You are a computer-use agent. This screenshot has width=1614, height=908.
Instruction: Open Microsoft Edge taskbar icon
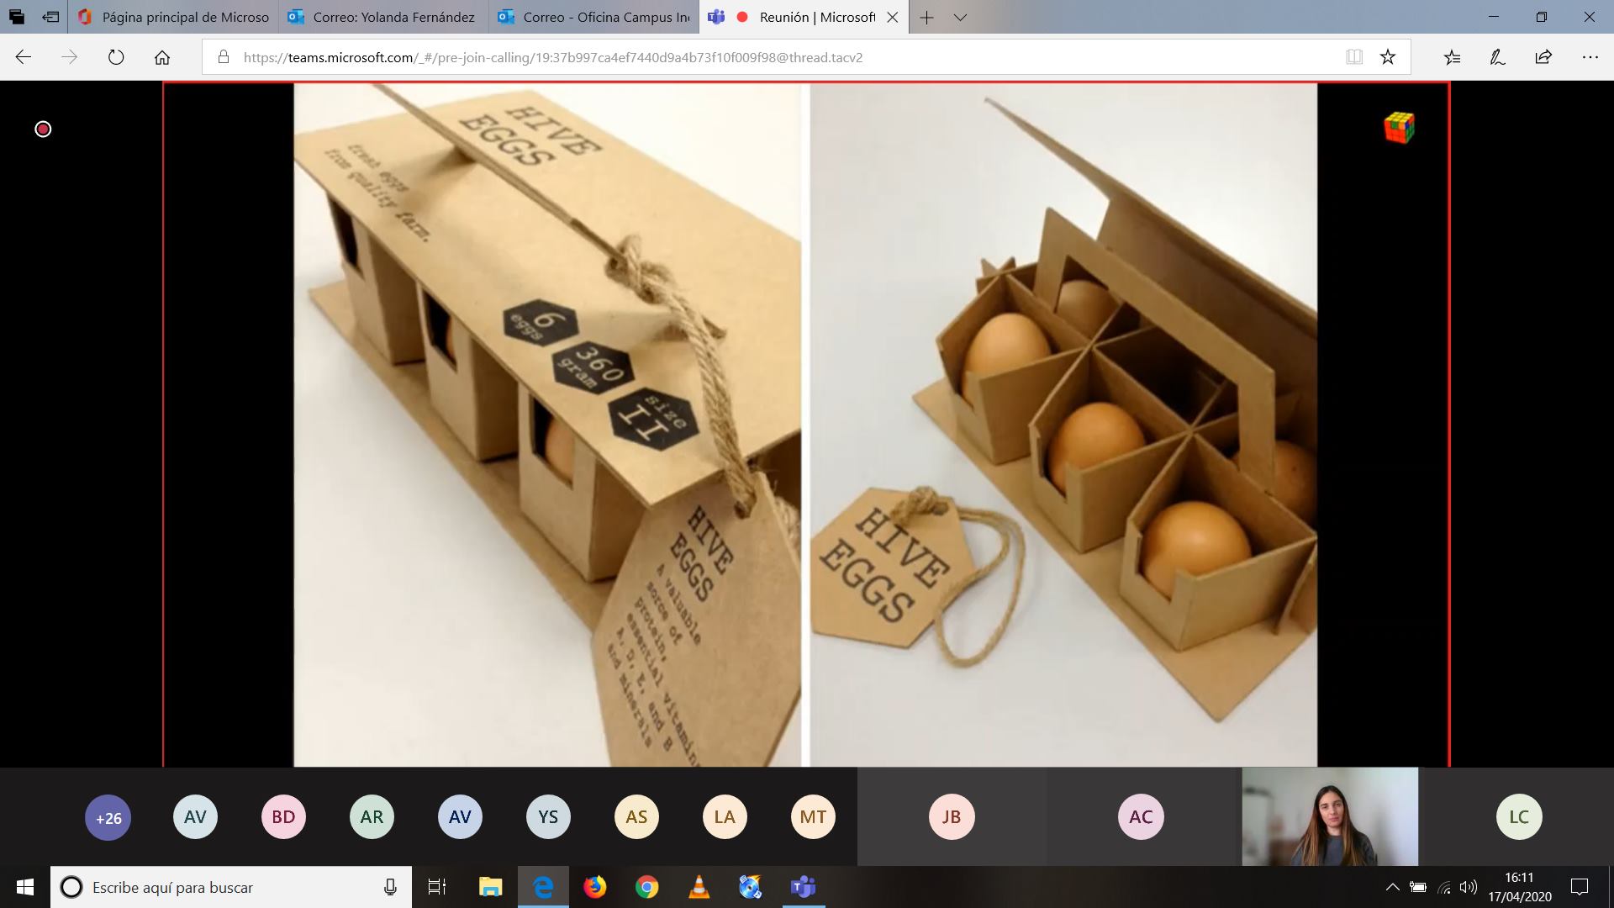click(x=543, y=887)
